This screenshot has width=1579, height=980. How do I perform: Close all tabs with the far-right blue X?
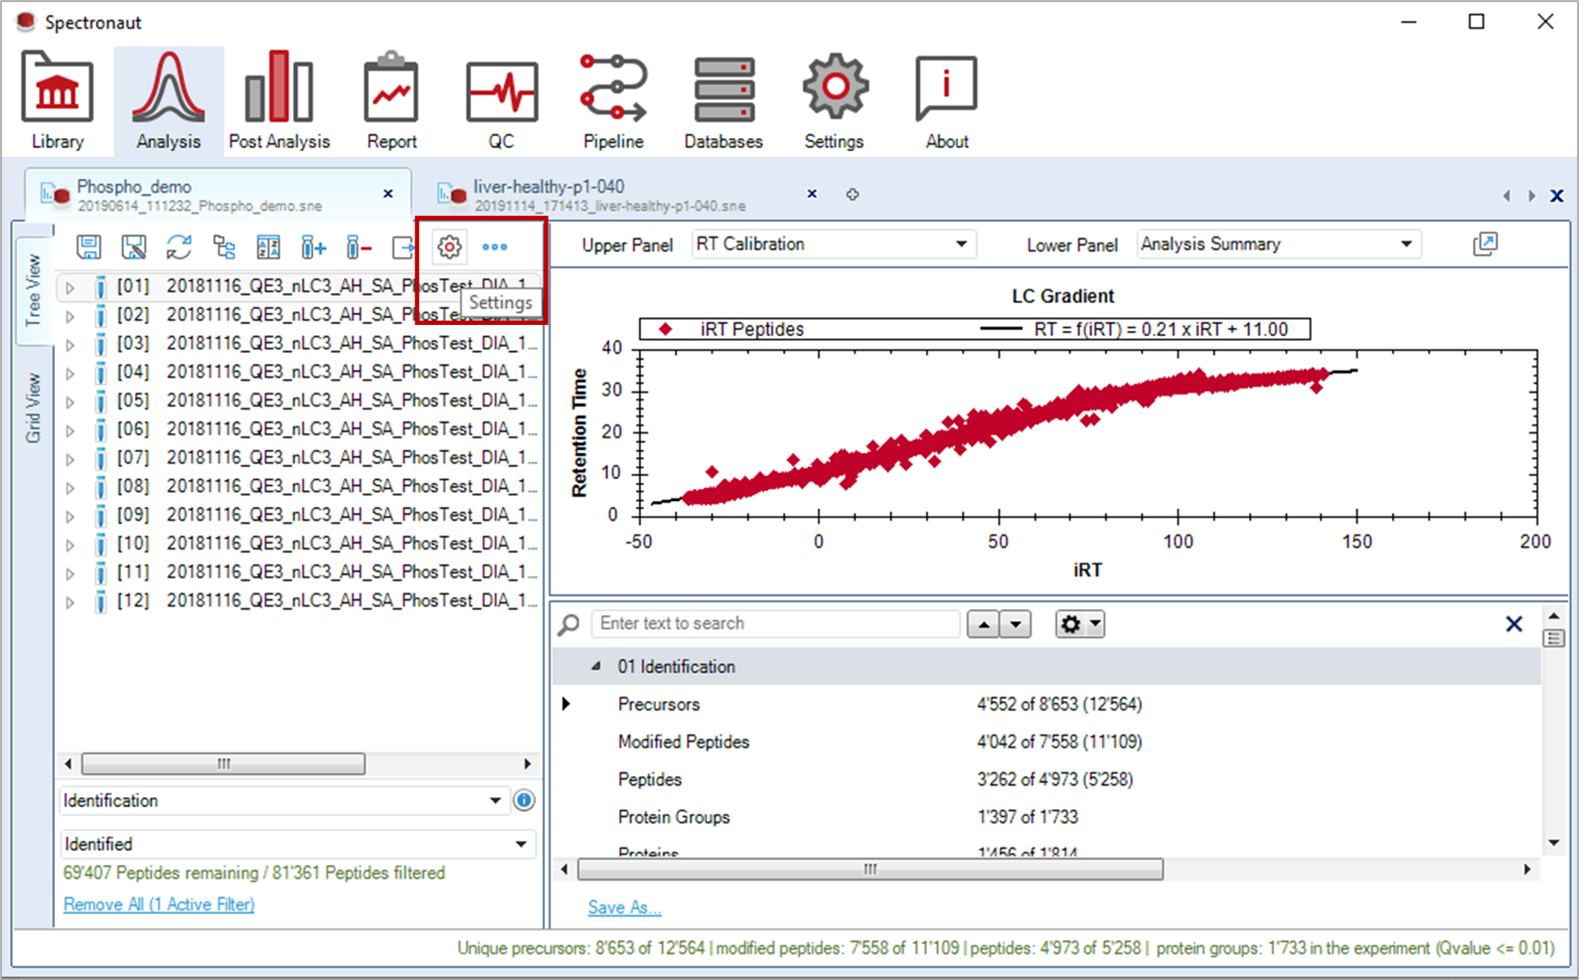tap(1556, 196)
